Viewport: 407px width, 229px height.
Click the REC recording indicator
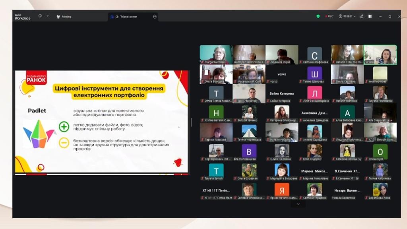click(329, 16)
